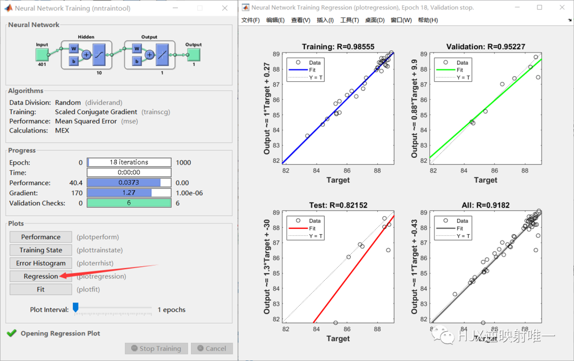Viewport: 574px width, 361px height.
Task: Click the Hidden layer sigmoid transfer function block
Action: [99, 55]
